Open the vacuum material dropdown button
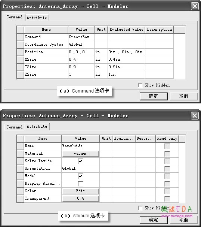This screenshot has height=227, width=201. (x=81, y=154)
